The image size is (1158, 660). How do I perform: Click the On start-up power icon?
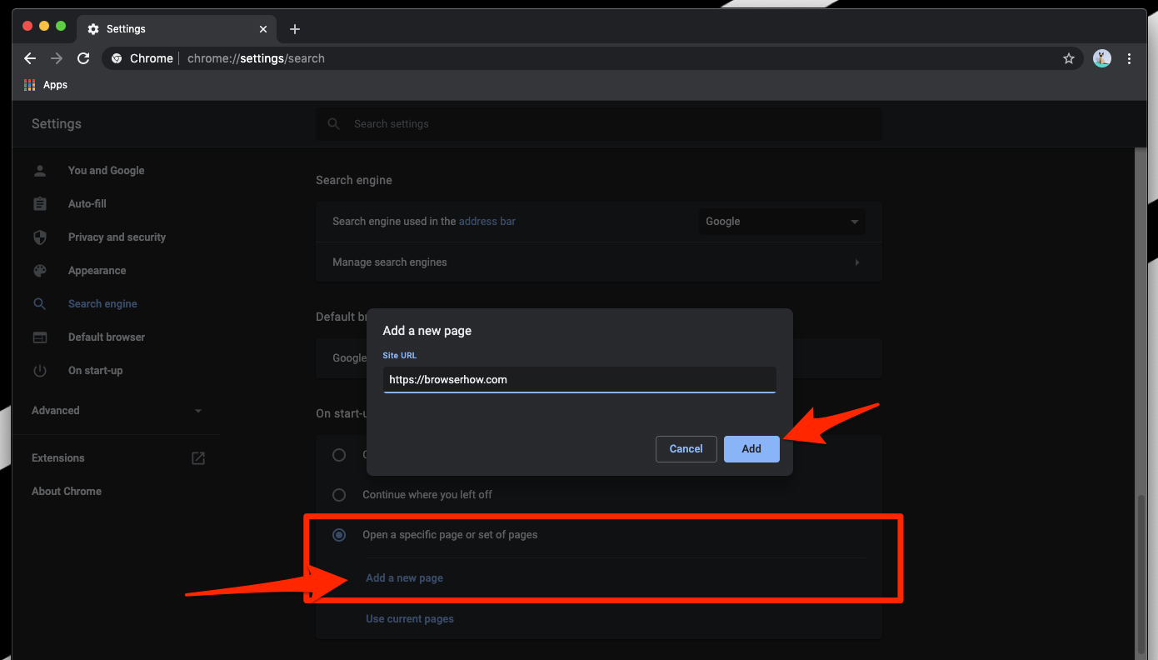[x=39, y=371]
